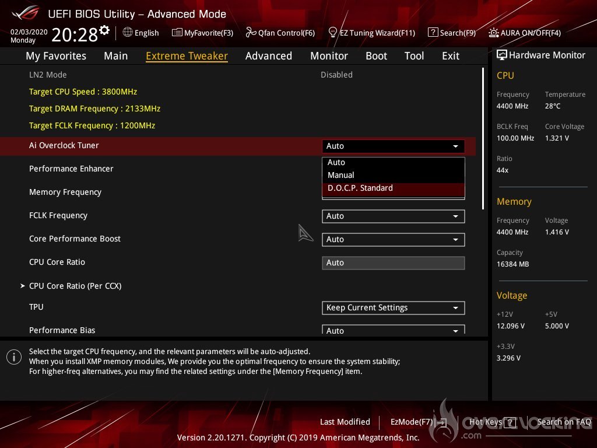597x448 pixels.
Task: Open the My Favorites tab
Action: tap(56, 56)
